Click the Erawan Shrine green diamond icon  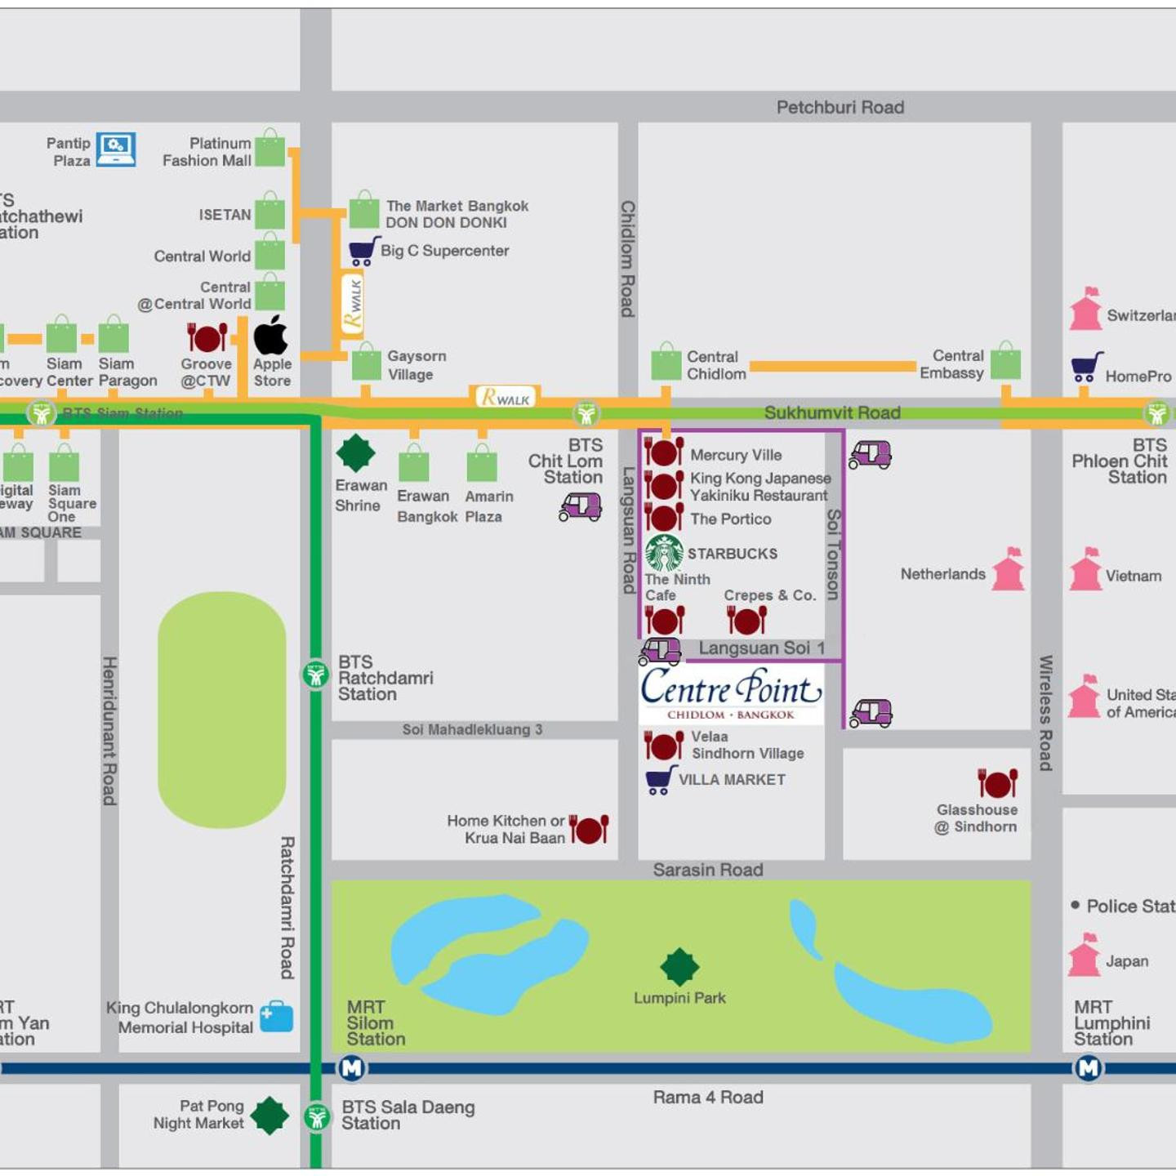[x=356, y=453]
